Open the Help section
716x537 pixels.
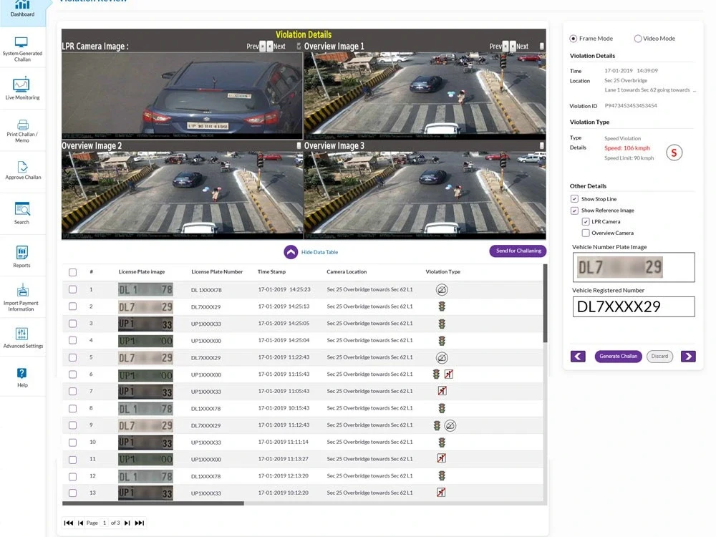click(22, 377)
